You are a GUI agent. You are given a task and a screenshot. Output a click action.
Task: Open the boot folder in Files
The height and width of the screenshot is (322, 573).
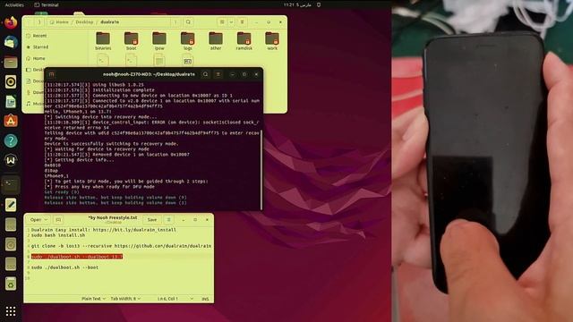[x=132, y=41]
